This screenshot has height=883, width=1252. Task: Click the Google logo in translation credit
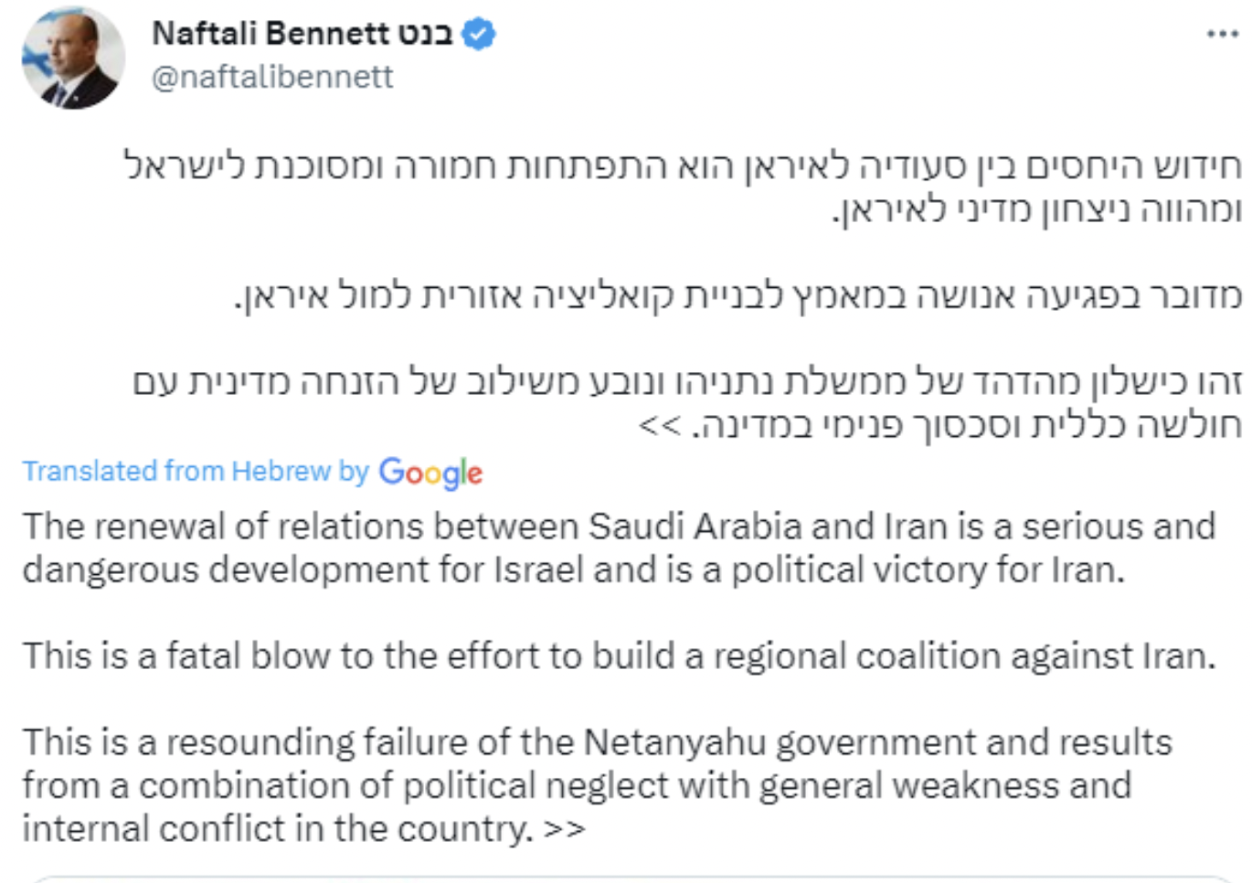pos(430,473)
